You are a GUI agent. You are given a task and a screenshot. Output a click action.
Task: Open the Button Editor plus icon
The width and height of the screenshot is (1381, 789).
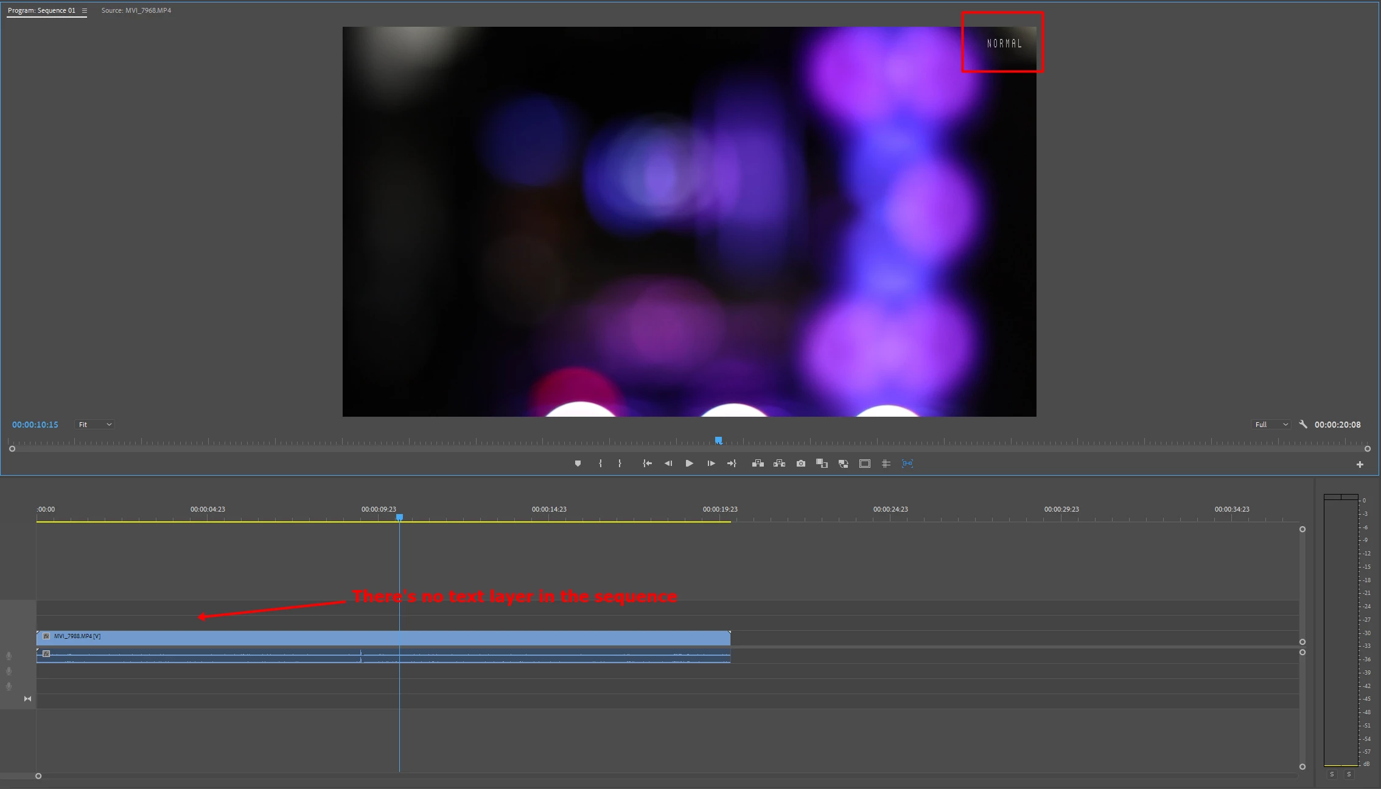pyautogui.click(x=1360, y=464)
